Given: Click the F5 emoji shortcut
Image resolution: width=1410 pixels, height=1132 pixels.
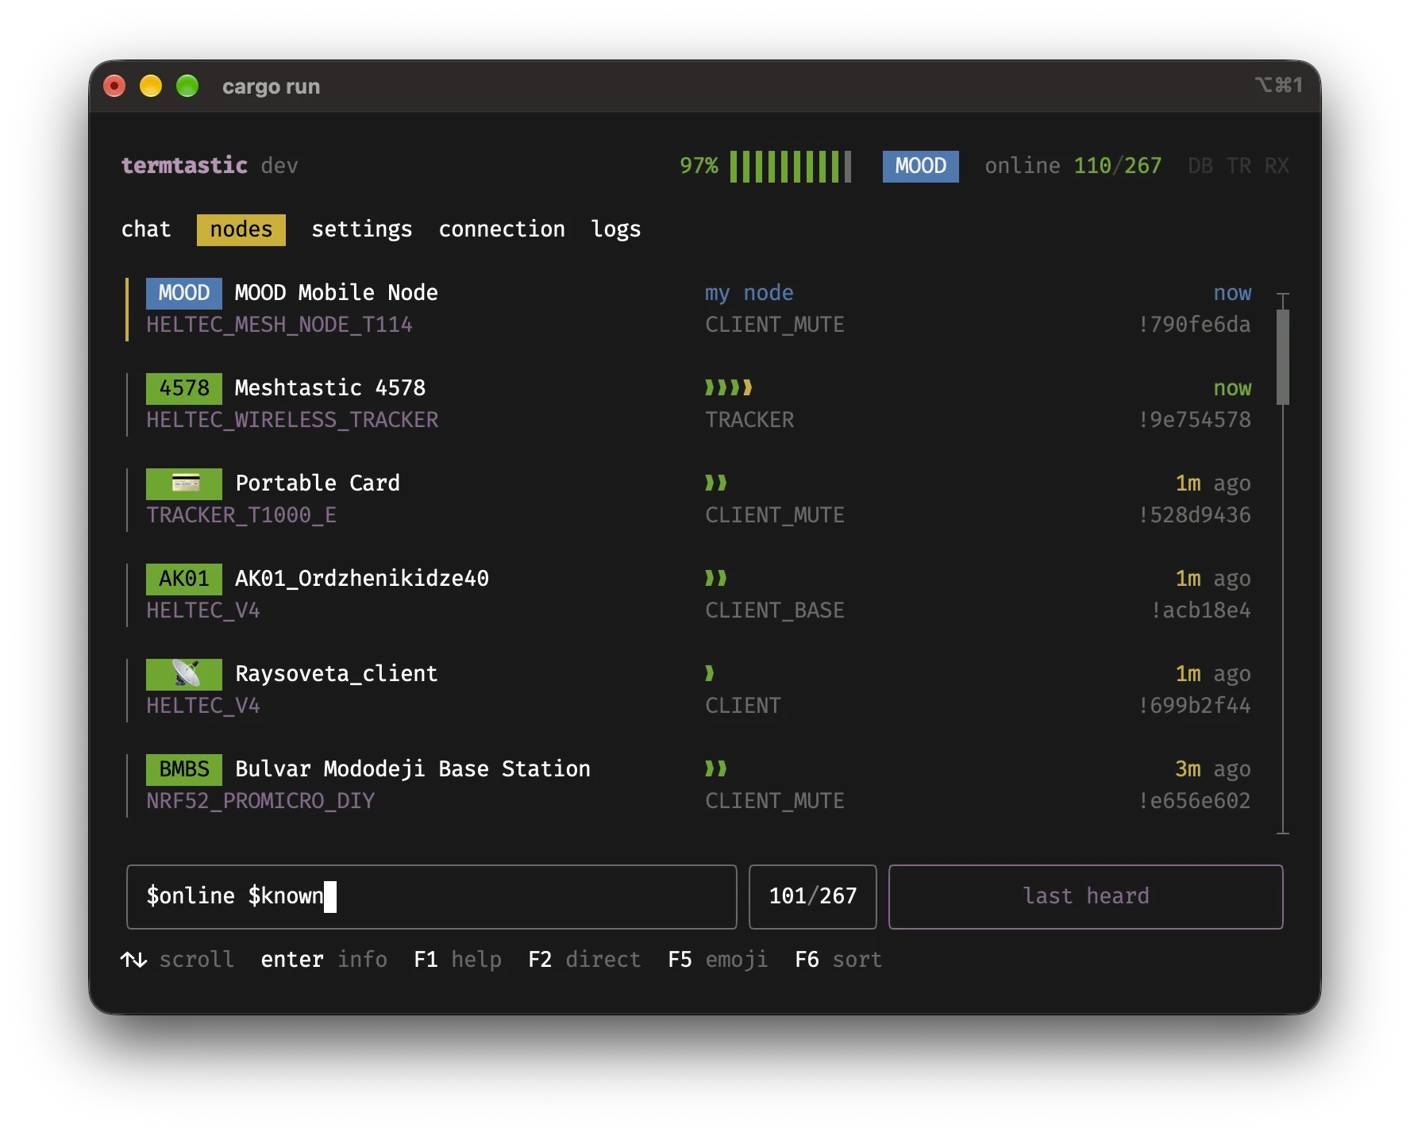Looking at the screenshot, I should 718,960.
